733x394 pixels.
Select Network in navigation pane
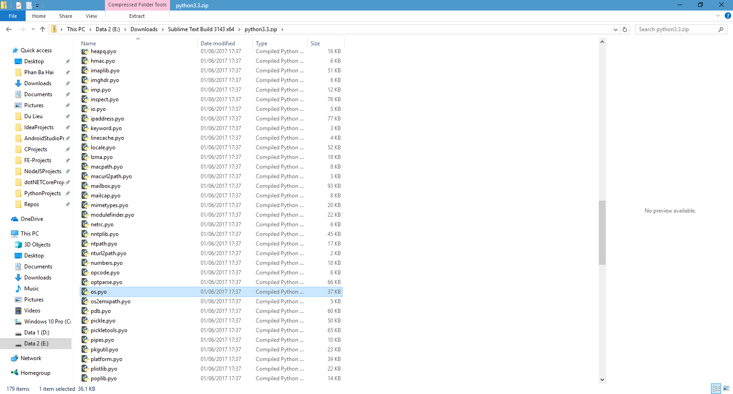click(31, 358)
